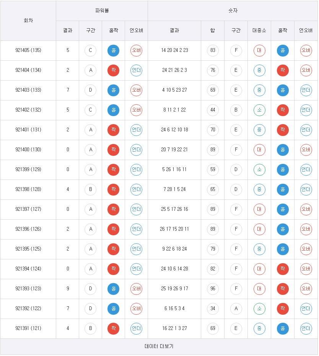Click number result 24 10 6 14 28
This screenshot has width=319, height=356.
pos(175,269)
